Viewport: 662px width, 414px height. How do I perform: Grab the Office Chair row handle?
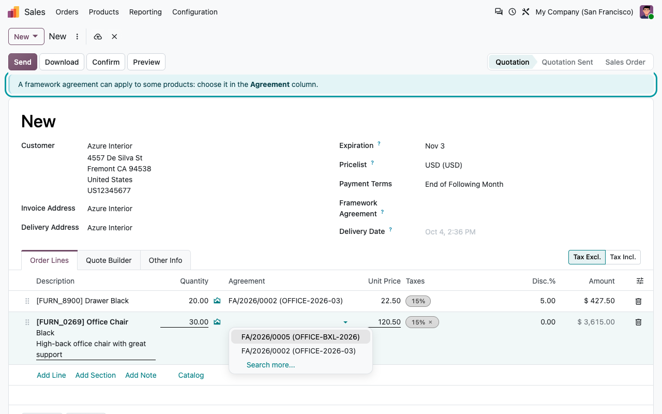(27, 322)
